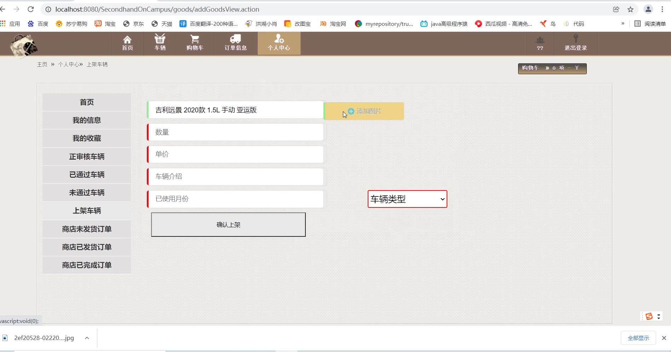Click the 确认上架 submit button
This screenshot has height=352, width=671.
pos(228,225)
